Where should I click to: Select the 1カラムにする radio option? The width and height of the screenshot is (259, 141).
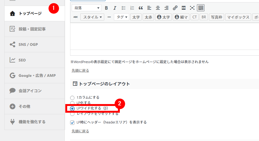click(x=72, y=98)
